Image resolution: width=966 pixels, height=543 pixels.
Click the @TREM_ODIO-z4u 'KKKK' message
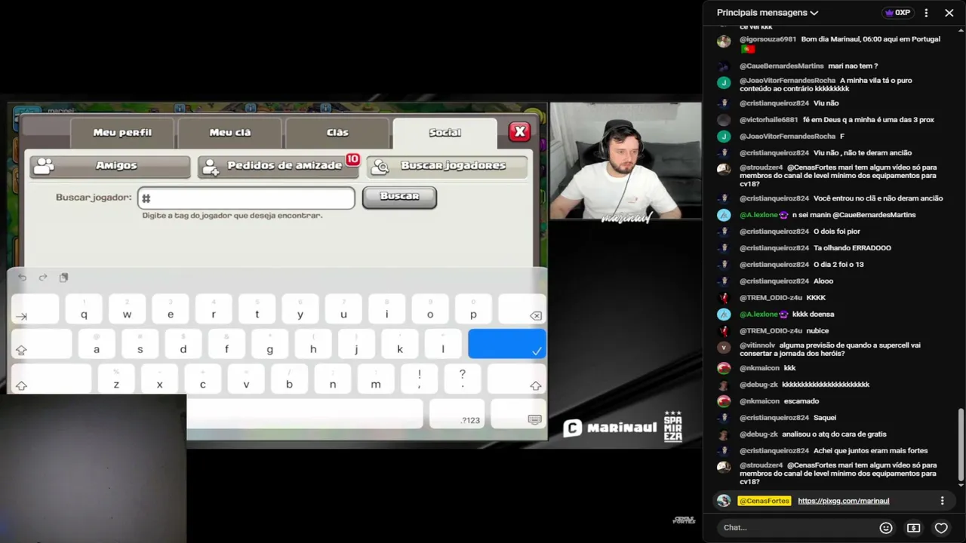tap(816, 298)
